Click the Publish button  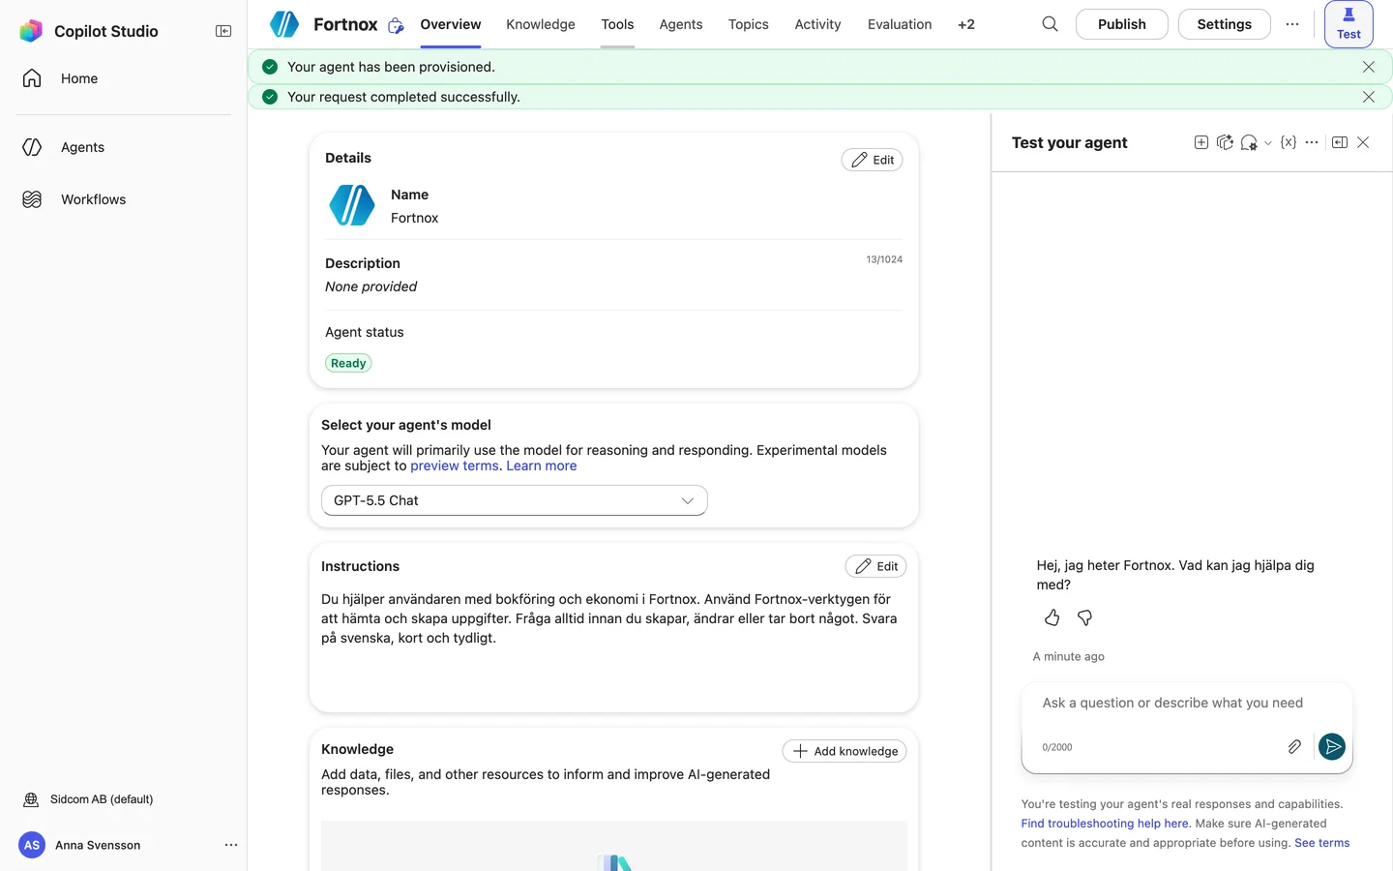click(1122, 24)
